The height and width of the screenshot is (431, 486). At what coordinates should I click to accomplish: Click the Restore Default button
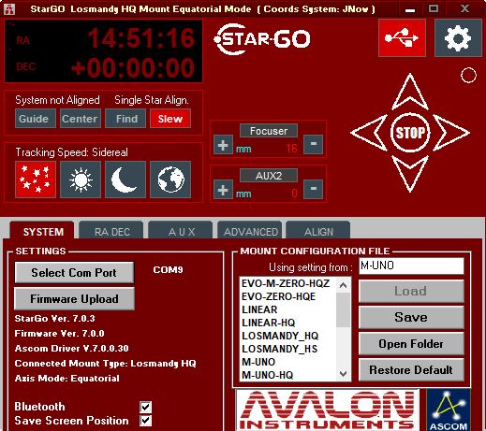tap(411, 370)
